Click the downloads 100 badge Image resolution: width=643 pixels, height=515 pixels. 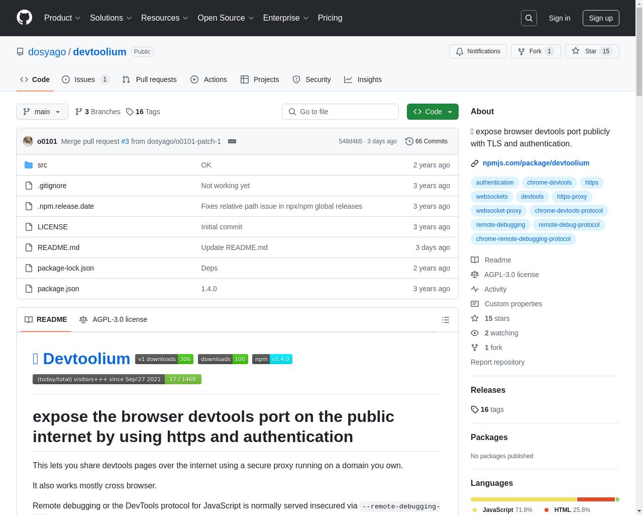223,359
